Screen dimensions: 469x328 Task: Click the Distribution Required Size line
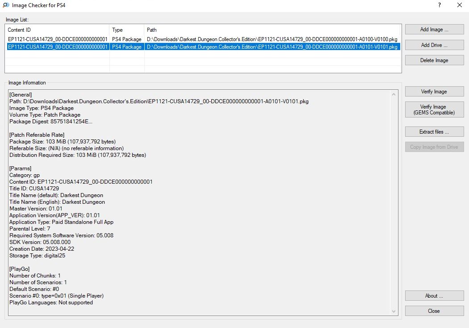tap(78, 155)
